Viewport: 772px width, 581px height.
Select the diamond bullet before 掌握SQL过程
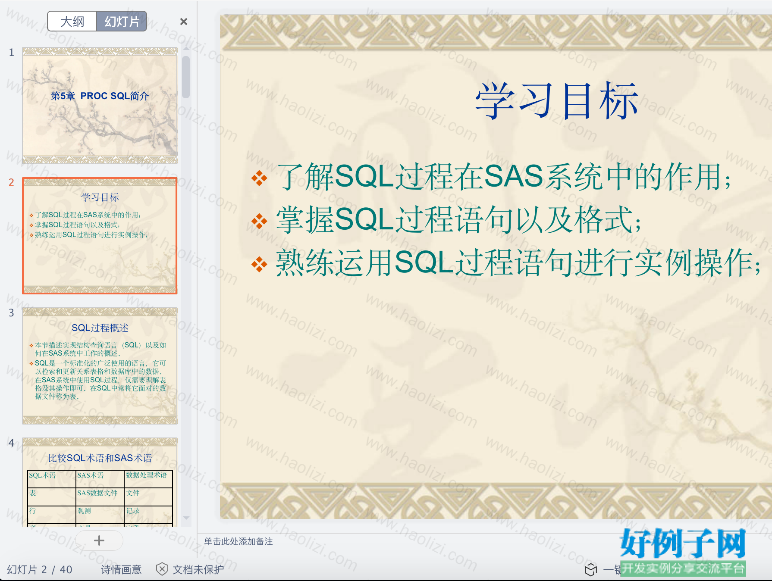point(259,221)
